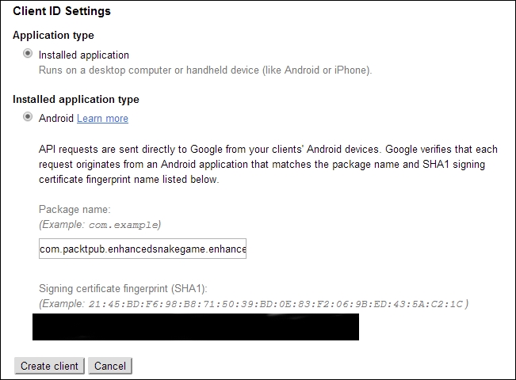
Task: Click the "Signing certificate fingerprint (SHA1):" label
Action: coord(128,289)
